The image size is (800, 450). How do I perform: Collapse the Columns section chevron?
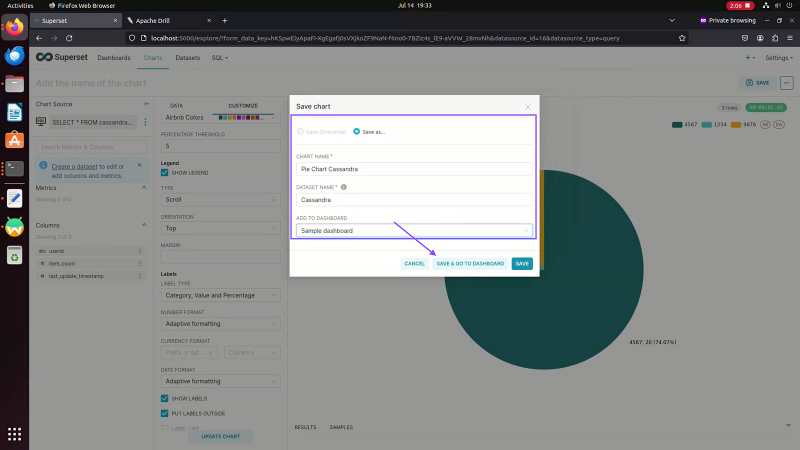(x=144, y=225)
